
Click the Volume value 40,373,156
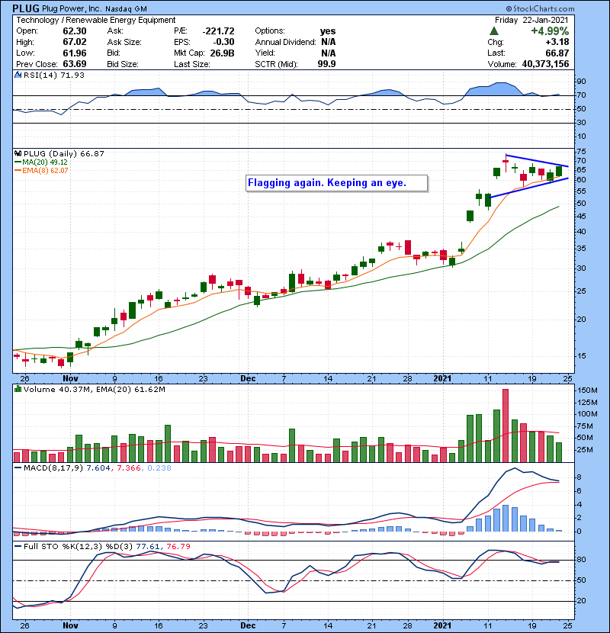pos(545,64)
